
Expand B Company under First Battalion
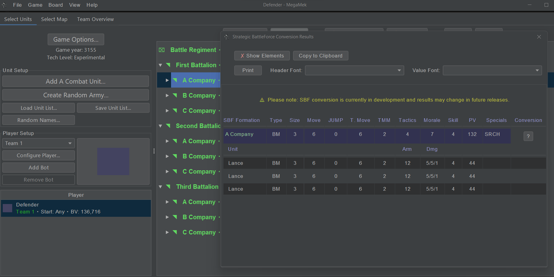pyautogui.click(x=167, y=95)
